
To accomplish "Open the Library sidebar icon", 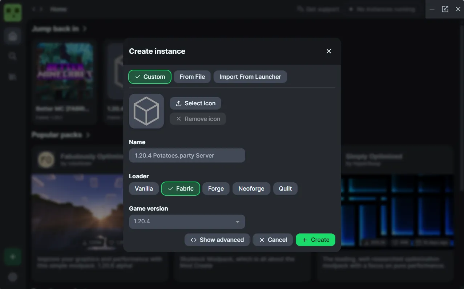I will 13,76.
